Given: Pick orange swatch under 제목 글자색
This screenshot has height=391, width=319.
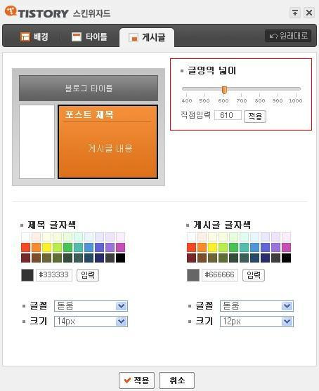Looking at the screenshot, I should (x=37, y=247).
